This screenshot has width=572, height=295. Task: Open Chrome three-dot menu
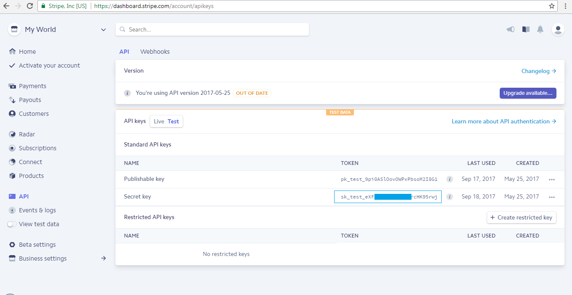point(565,6)
